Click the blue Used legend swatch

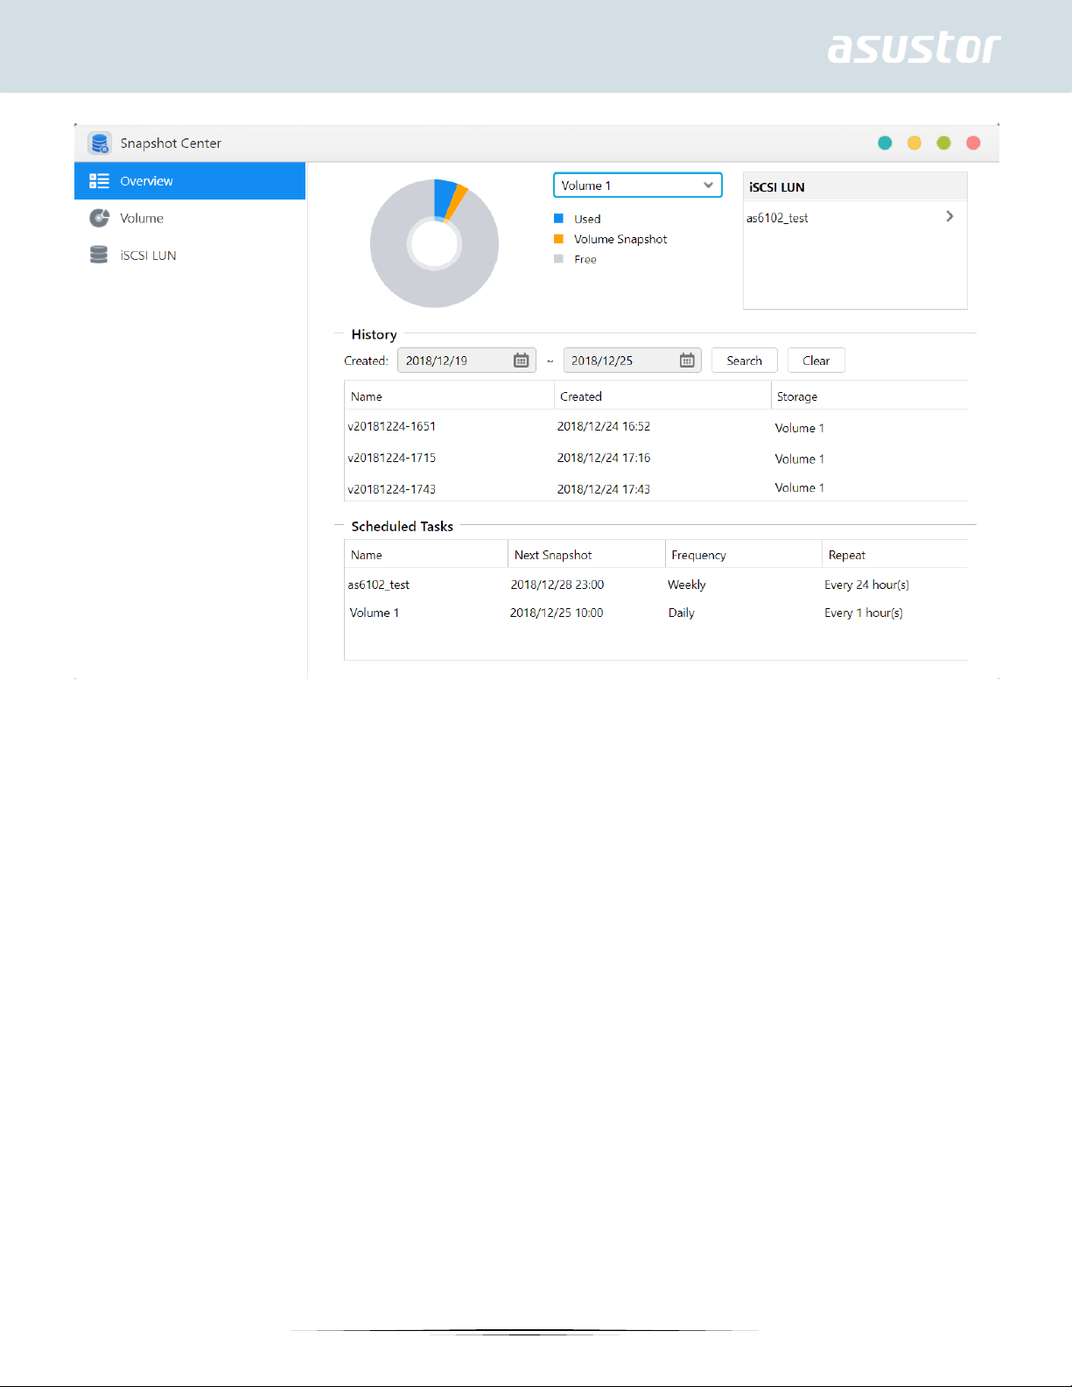coord(558,219)
